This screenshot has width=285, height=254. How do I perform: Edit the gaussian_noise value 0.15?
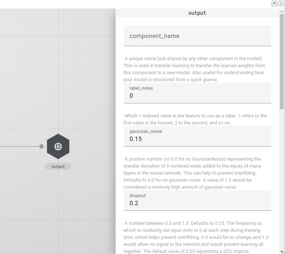[197, 139]
